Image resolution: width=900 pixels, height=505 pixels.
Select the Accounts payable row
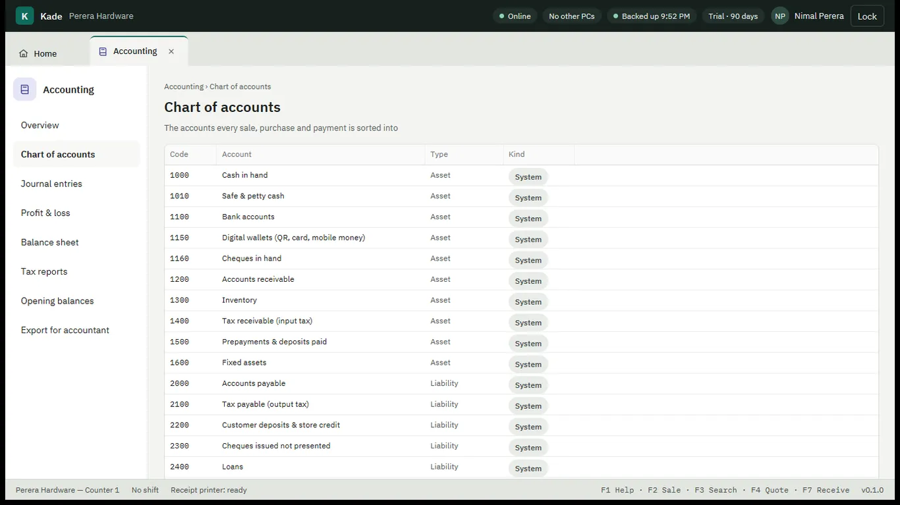[x=521, y=384]
